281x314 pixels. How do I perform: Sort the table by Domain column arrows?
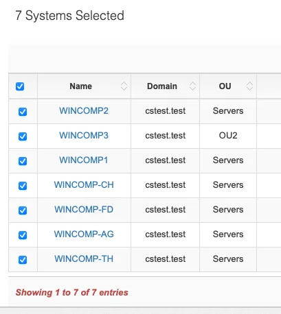click(192, 86)
